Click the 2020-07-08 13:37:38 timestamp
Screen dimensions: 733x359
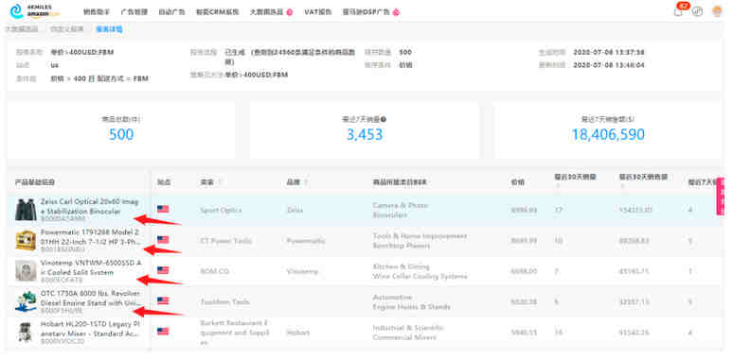(x=609, y=52)
